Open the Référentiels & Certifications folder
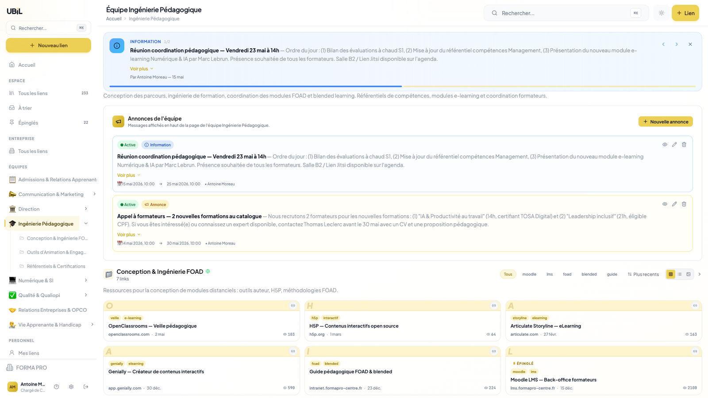This screenshot has height=398, width=708. pyautogui.click(x=53, y=266)
